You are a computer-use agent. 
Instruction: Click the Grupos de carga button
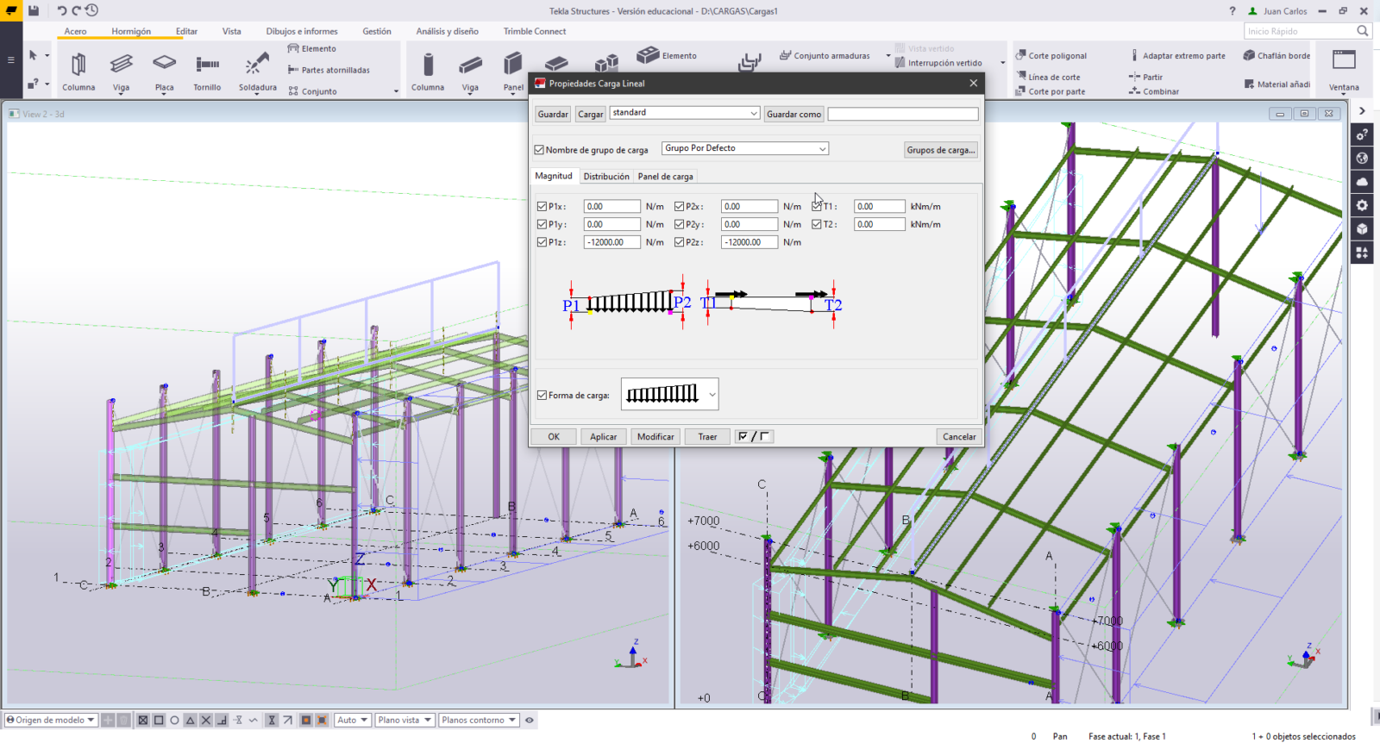(x=940, y=150)
